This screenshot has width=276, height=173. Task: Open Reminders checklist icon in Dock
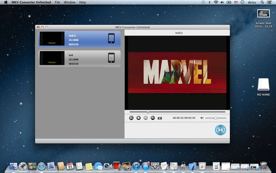(79, 166)
